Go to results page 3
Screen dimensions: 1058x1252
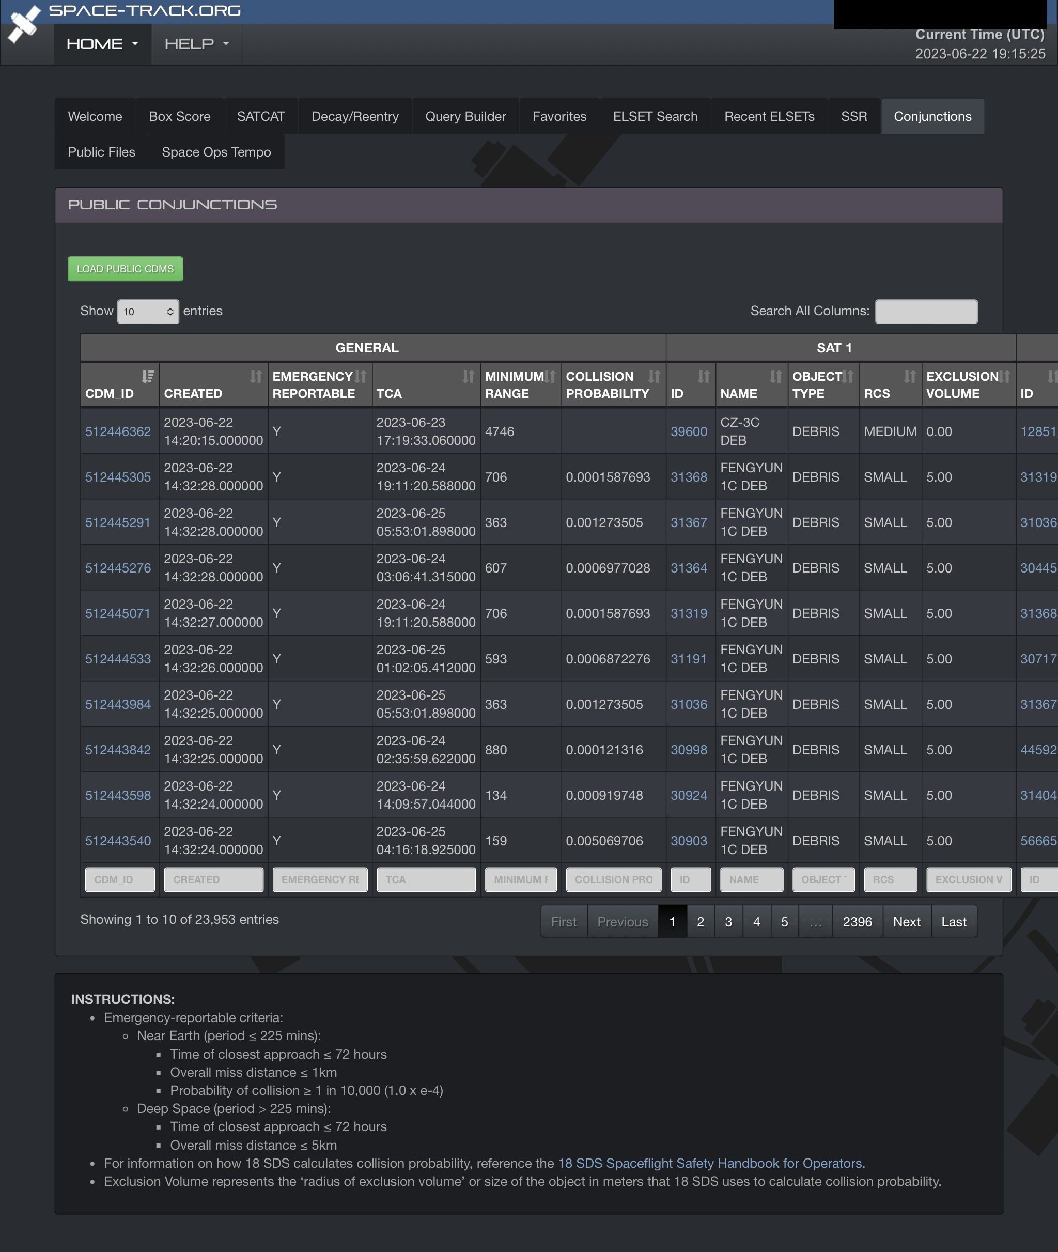pyautogui.click(x=728, y=921)
